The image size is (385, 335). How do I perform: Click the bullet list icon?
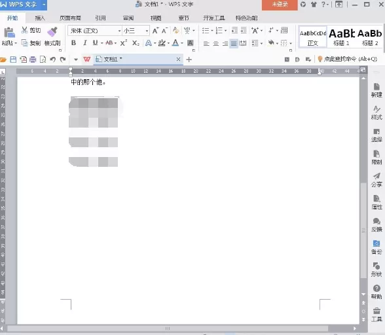[x=206, y=31]
